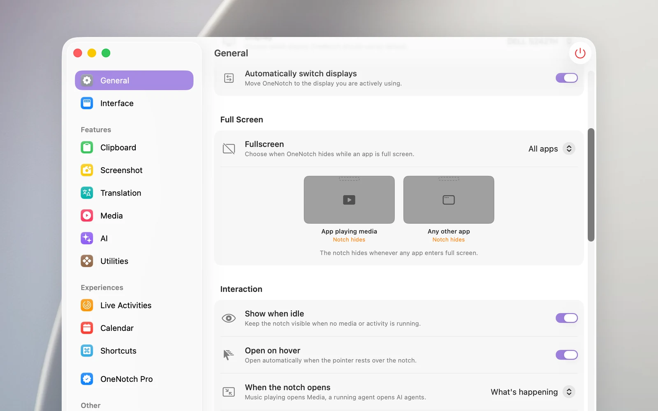Disable Automatically switch displays toggle
The height and width of the screenshot is (411, 658).
(x=567, y=78)
